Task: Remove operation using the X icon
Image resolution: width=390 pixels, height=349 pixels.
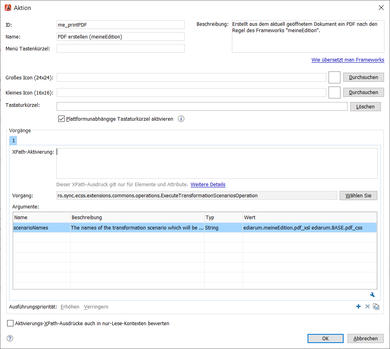Action: click(367, 307)
